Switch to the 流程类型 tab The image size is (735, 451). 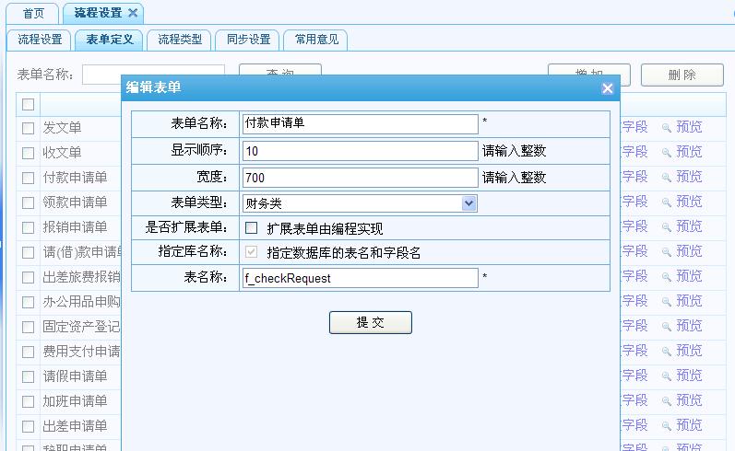pyautogui.click(x=180, y=40)
